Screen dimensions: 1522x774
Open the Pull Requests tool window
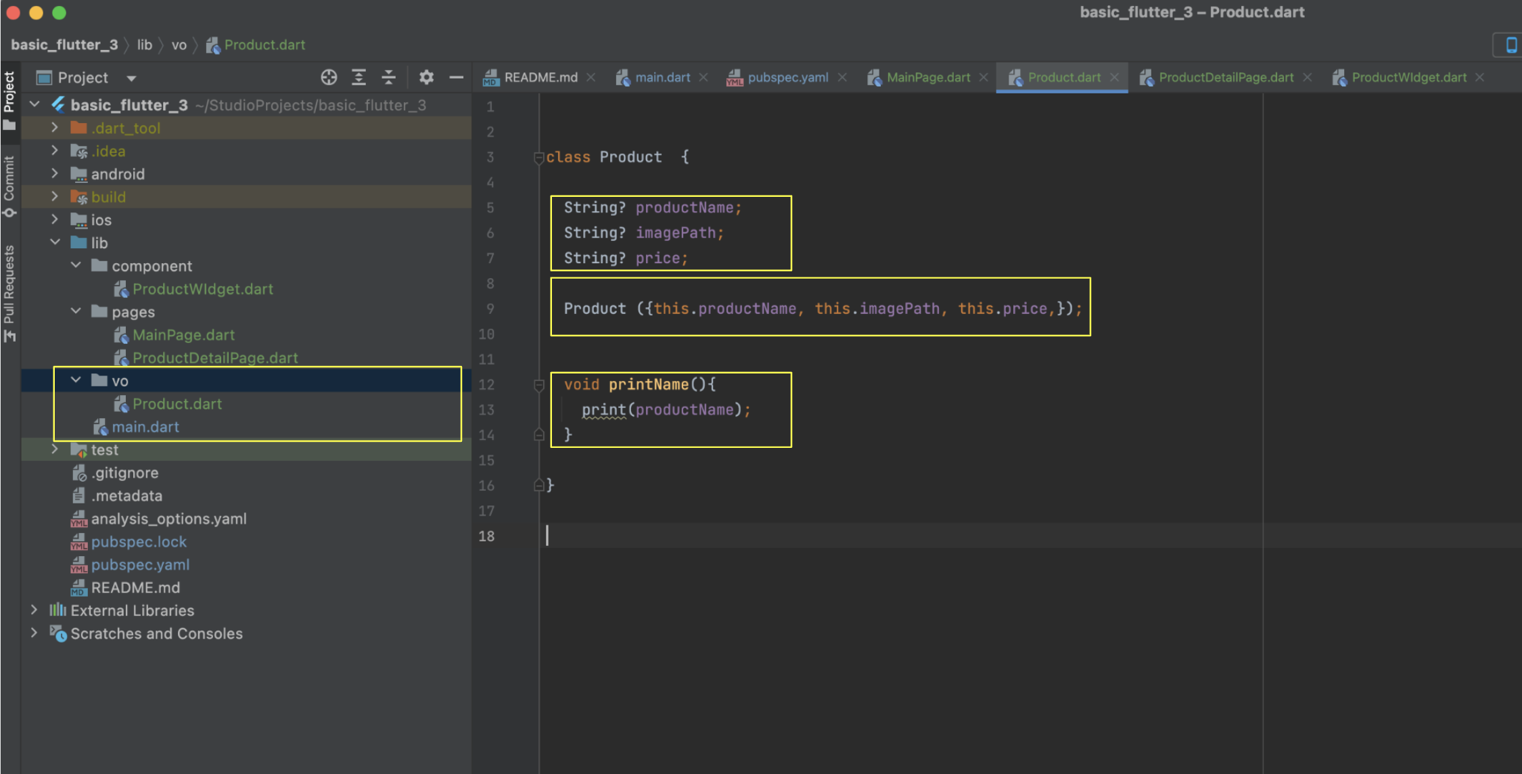coord(9,292)
